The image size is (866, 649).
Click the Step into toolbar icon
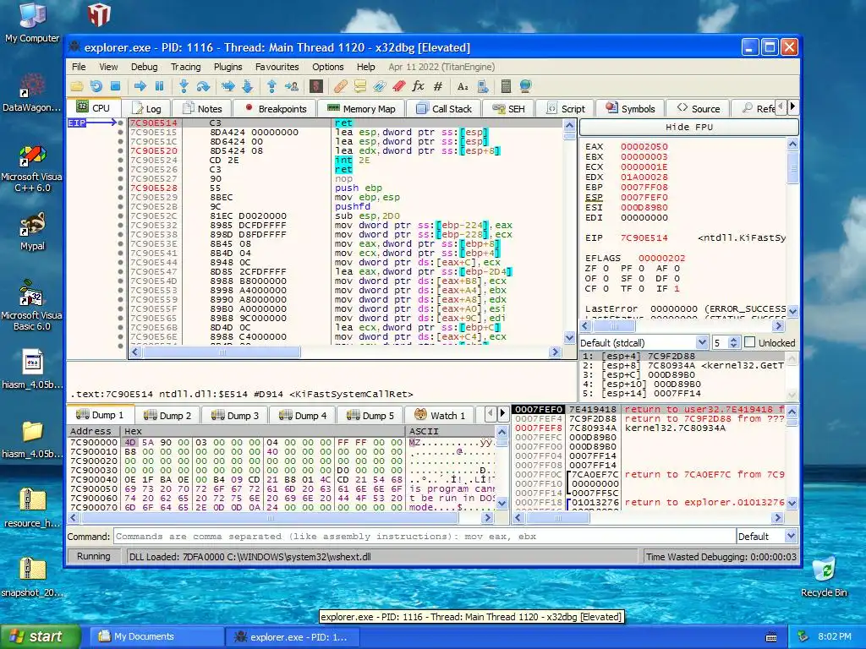point(184,86)
